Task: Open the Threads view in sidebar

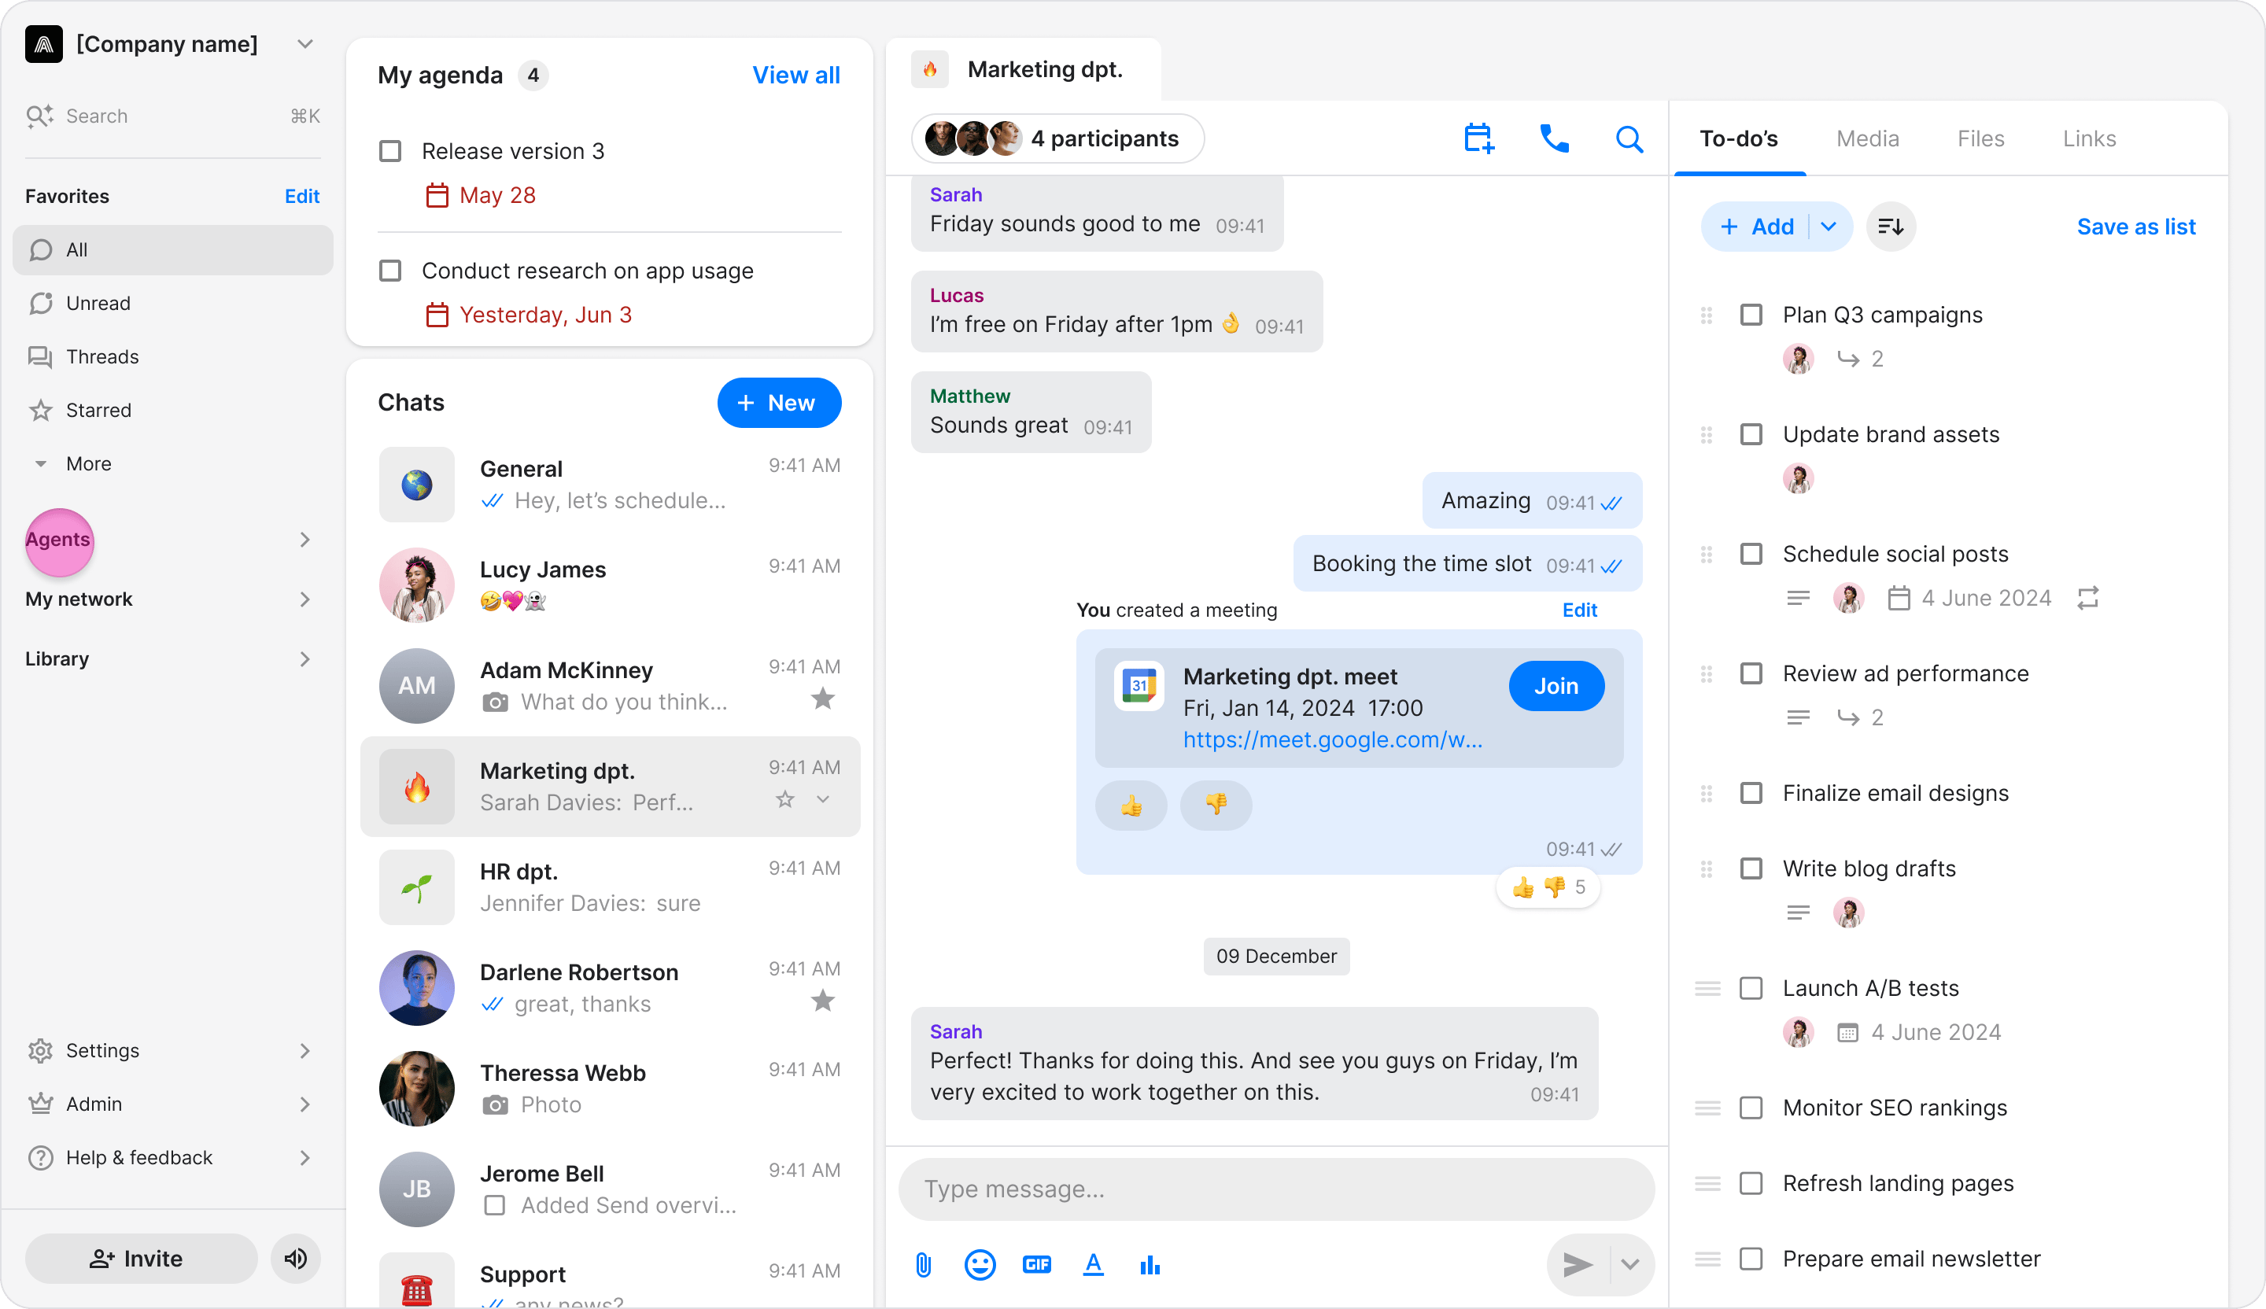Action: (x=172, y=357)
